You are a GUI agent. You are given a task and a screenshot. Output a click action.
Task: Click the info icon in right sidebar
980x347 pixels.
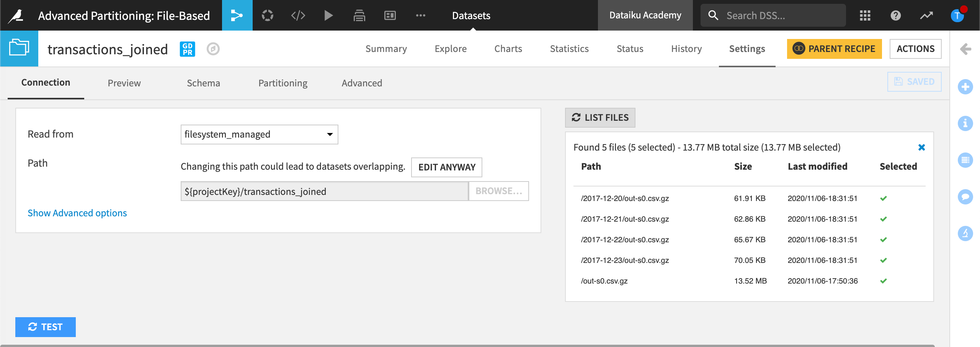[966, 123]
